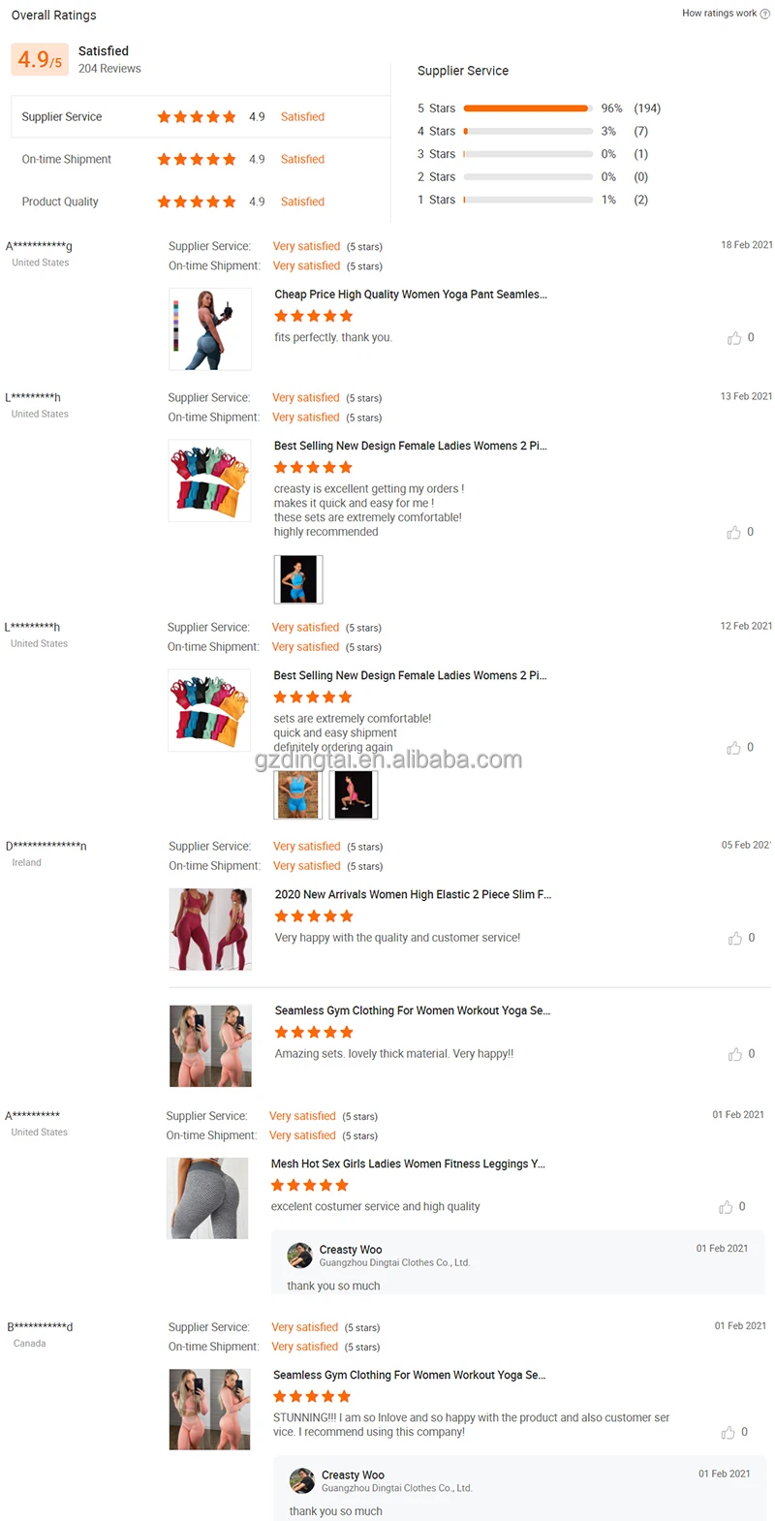Thumbs-up the "creasty is excellent" review
The height and width of the screenshot is (1521, 775).
coord(734,533)
